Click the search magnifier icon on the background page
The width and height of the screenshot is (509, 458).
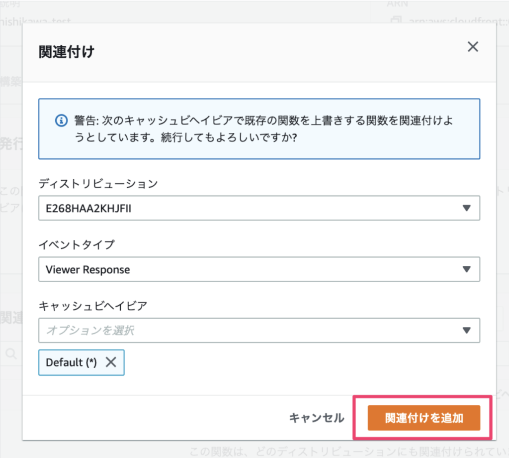[x=11, y=354]
